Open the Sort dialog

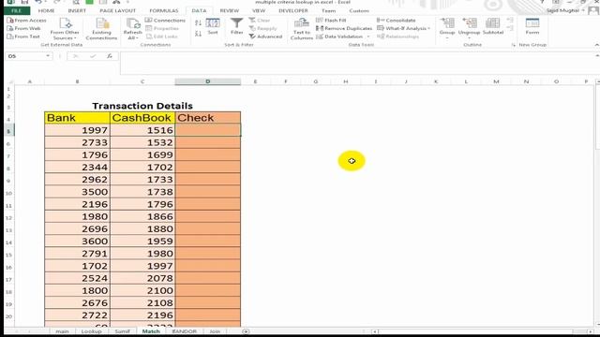(213, 26)
